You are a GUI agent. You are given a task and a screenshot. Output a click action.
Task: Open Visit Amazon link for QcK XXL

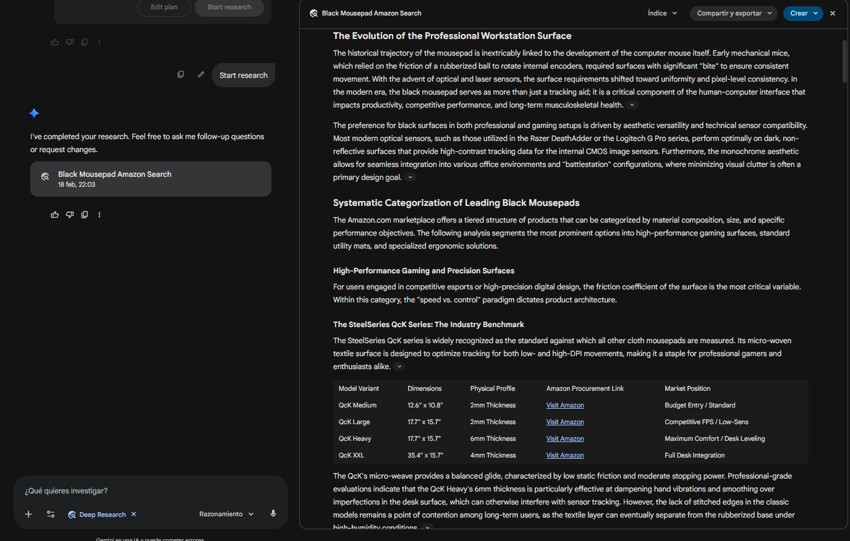pos(565,456)
